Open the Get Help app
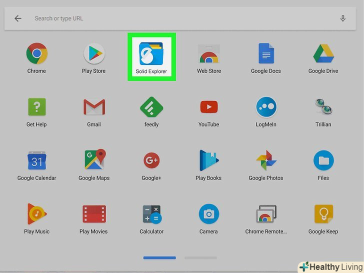The width and height of the screenshot is (364, 273). [36, 107]
